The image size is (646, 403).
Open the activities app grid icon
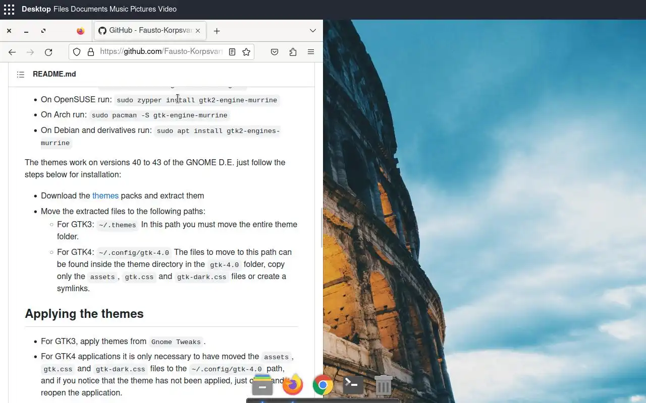tap(9, 9)
